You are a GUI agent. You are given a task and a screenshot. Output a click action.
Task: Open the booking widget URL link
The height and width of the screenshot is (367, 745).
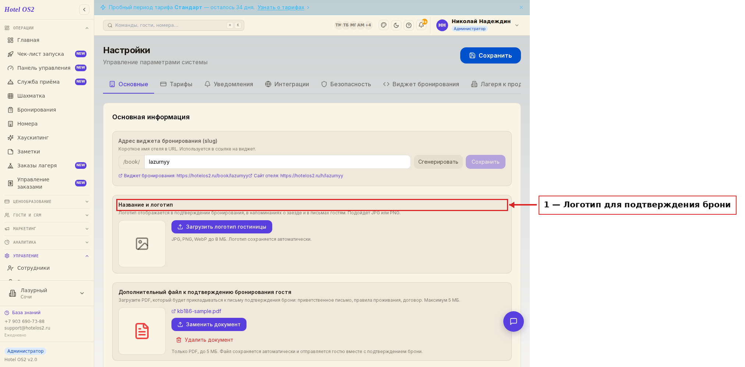183,176
